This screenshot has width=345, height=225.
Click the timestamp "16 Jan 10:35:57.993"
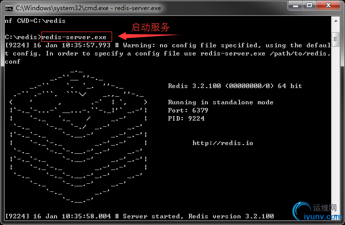coord(72,45)
